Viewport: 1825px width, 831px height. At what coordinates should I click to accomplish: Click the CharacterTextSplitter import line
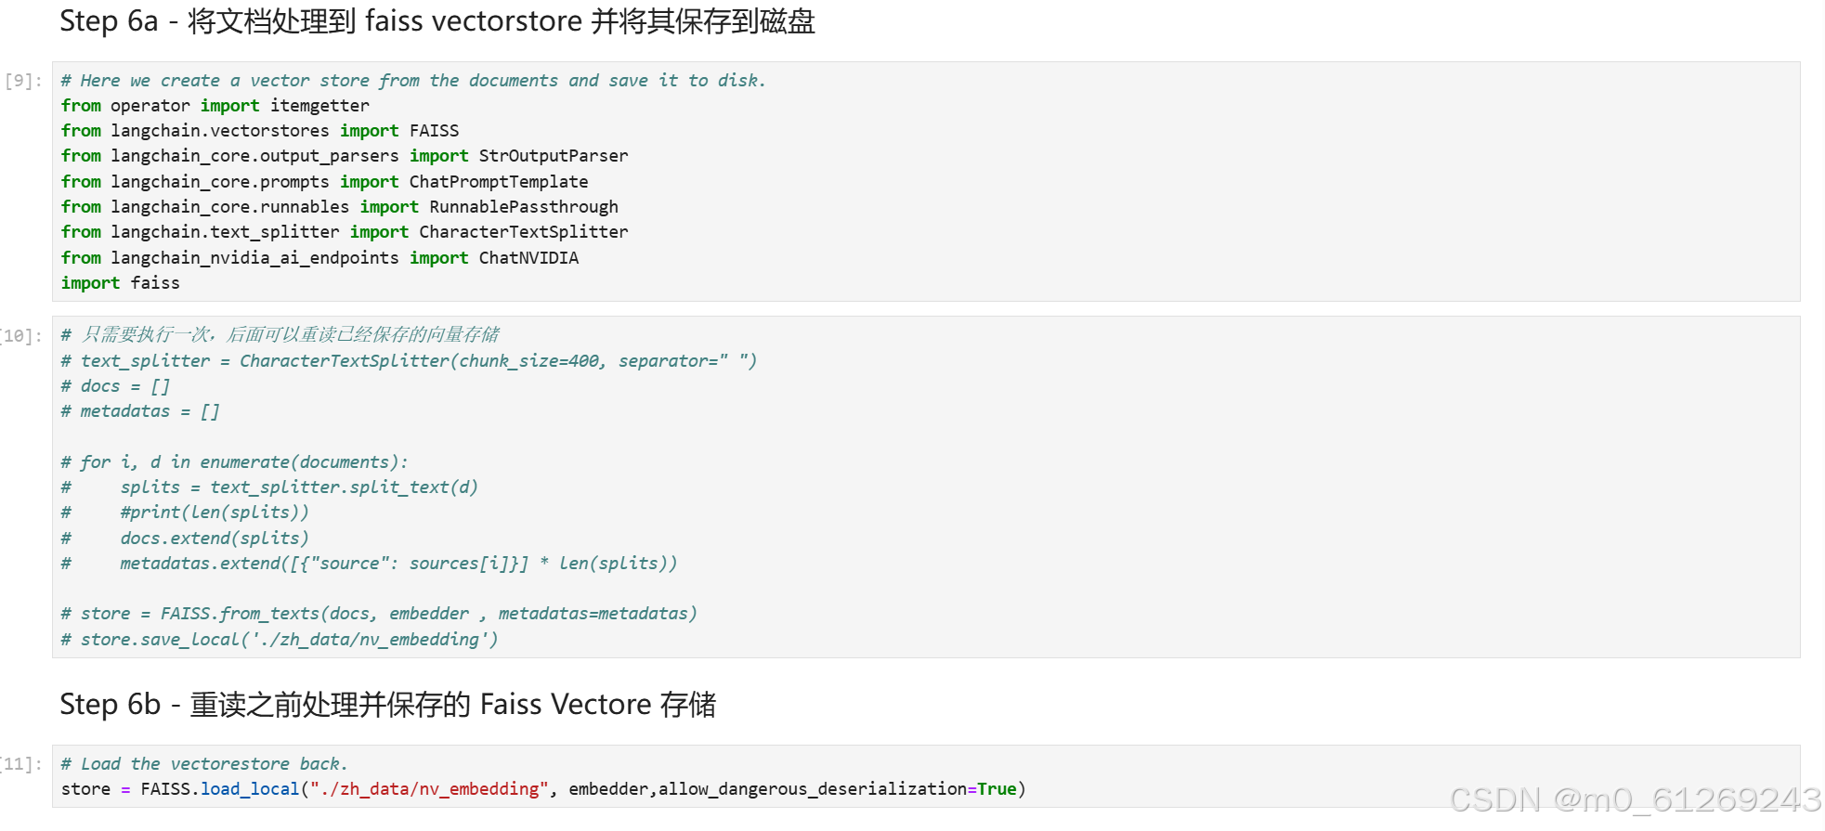point(345,232)
